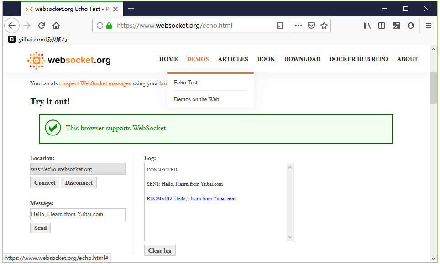Click the green padlock security icon

tap(109, 26)
